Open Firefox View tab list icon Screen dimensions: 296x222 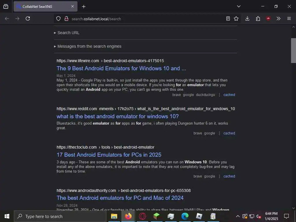point(6,6)
